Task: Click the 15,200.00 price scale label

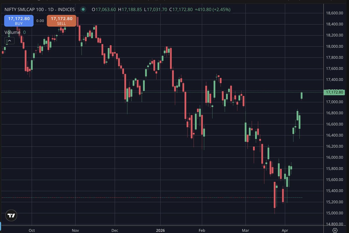Action: pyautogui.click(x=334, y=202)
